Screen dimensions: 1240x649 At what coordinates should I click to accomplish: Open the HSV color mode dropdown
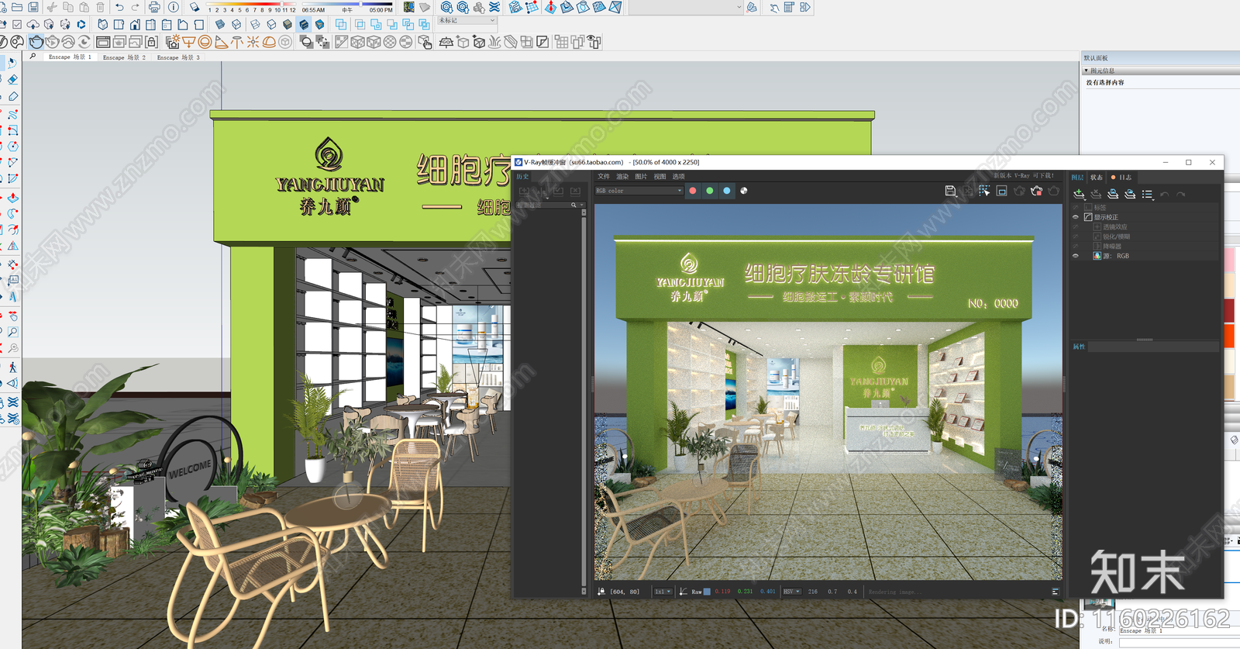pyautogui.click(x=791, y=592)
